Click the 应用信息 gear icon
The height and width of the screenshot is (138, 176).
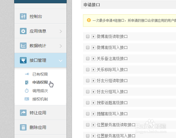coord(23,31)
